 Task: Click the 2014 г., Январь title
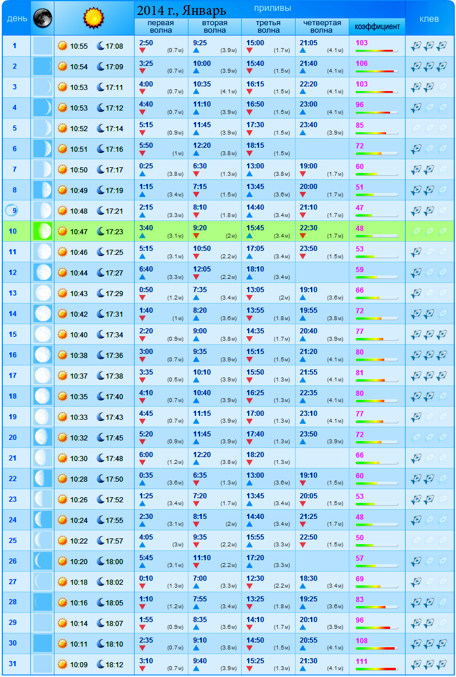pyautogui.click(x=181, y=10)
